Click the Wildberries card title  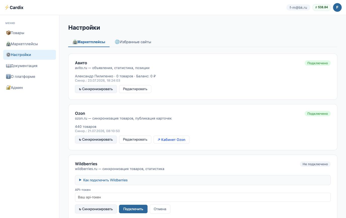[86, 164]
